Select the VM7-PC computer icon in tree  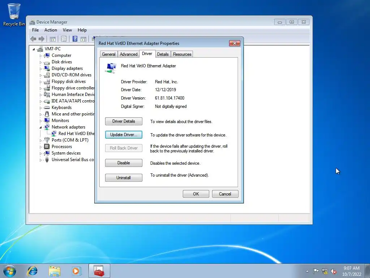click(40, 49)
